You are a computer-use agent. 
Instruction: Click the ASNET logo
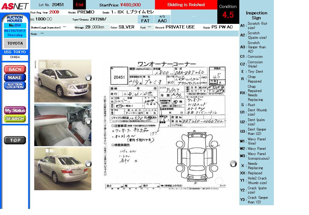[x=15, y=6]
